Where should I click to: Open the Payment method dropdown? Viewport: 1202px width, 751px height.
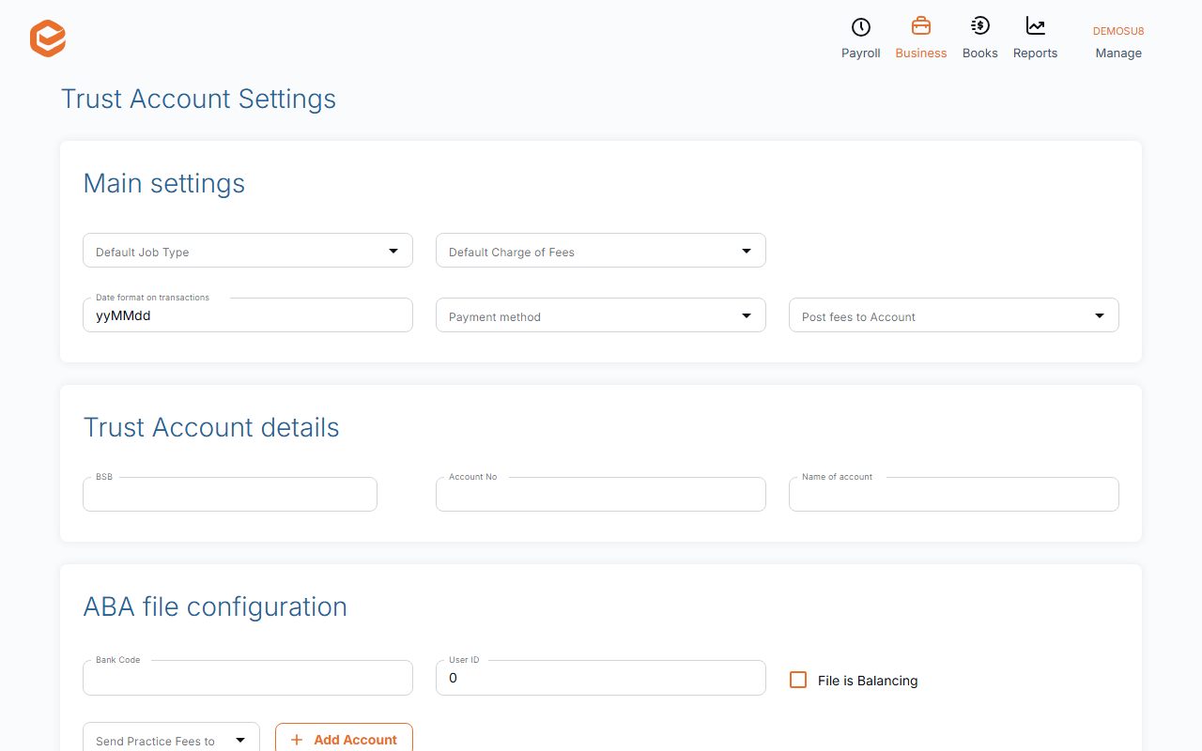pyautogui.click(x=601, y=315)
